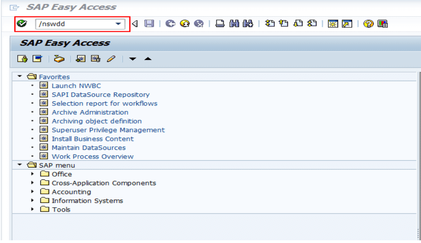Click the Add to Favorites icon
The width and height of the screenshot is (421, 243).
(80, 59)
